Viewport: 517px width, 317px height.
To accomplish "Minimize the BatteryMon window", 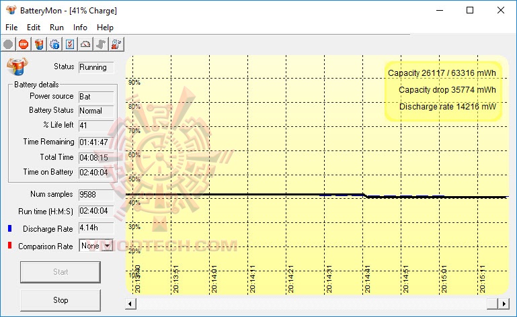I will pos(440,10).
